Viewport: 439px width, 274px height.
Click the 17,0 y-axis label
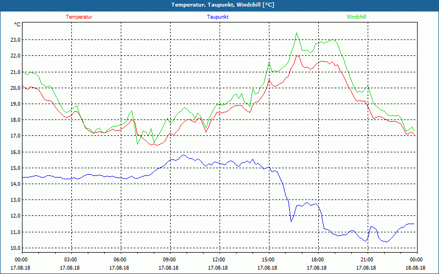coord(16,136)
